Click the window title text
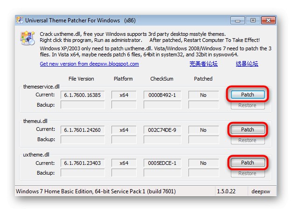The height and width of the screenshot is (211, 292). click(x=80, y=20)
